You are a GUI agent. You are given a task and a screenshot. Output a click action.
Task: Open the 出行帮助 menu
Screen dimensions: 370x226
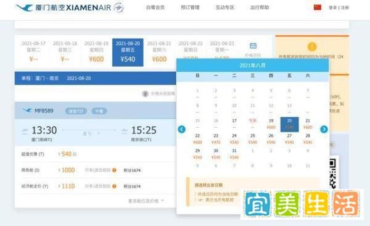point(260,7)
